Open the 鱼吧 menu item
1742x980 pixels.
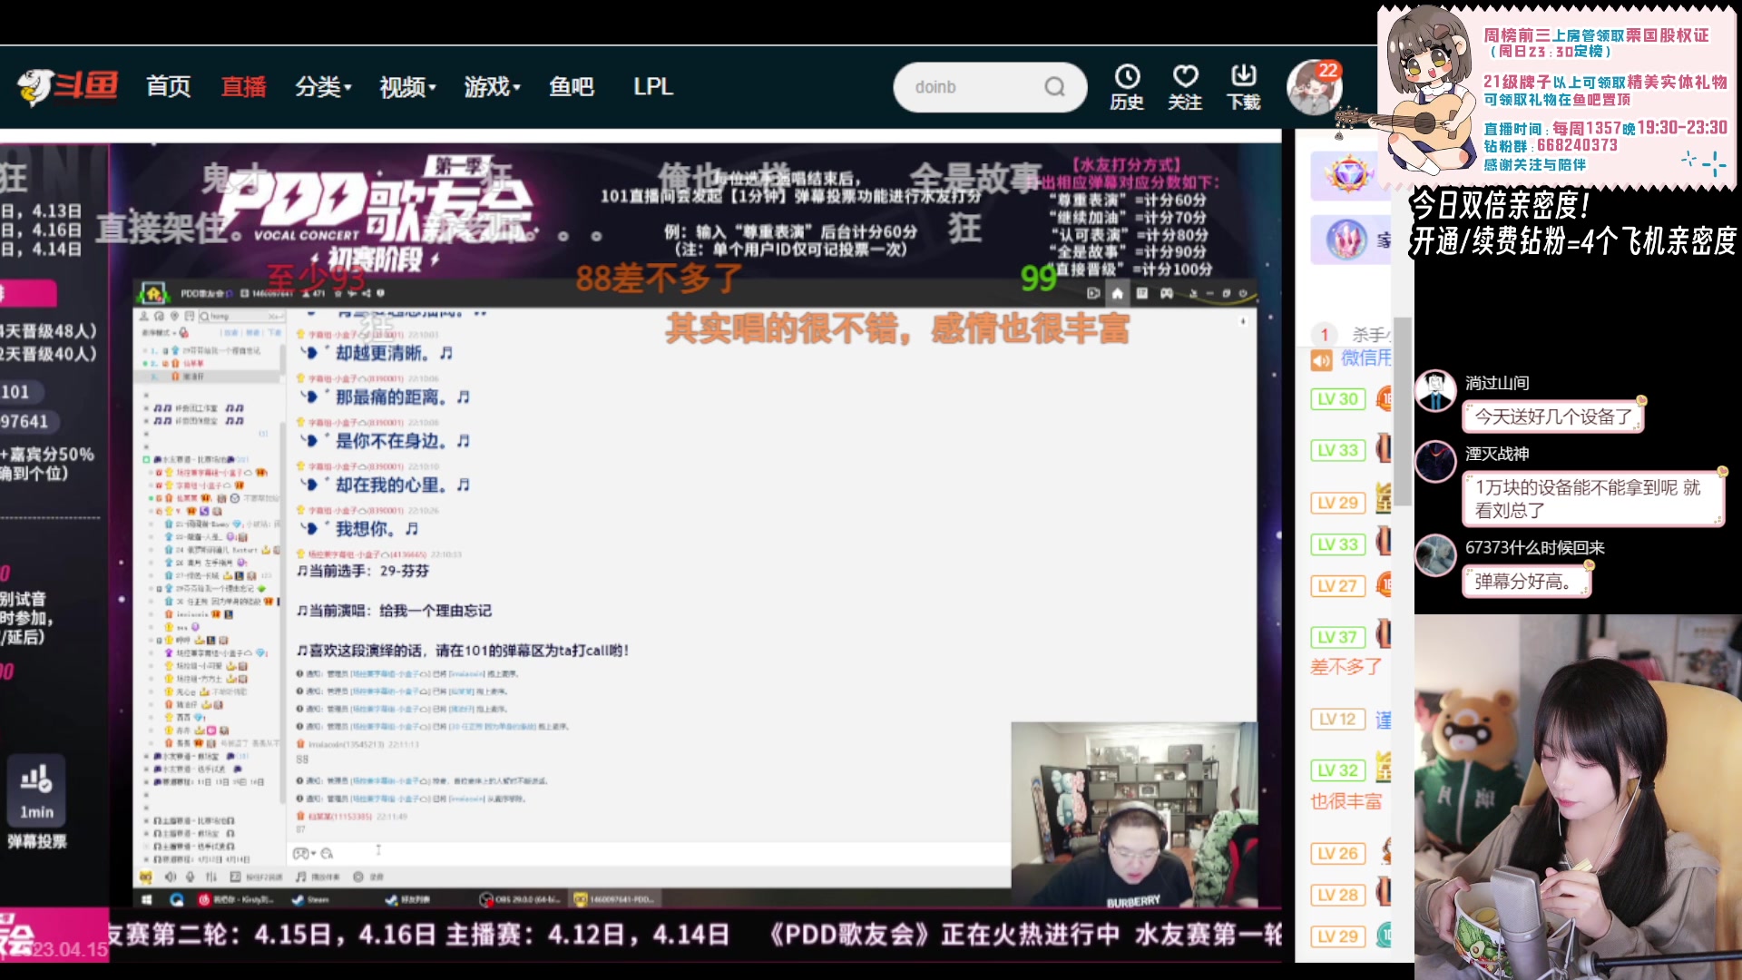coord(572,87)
